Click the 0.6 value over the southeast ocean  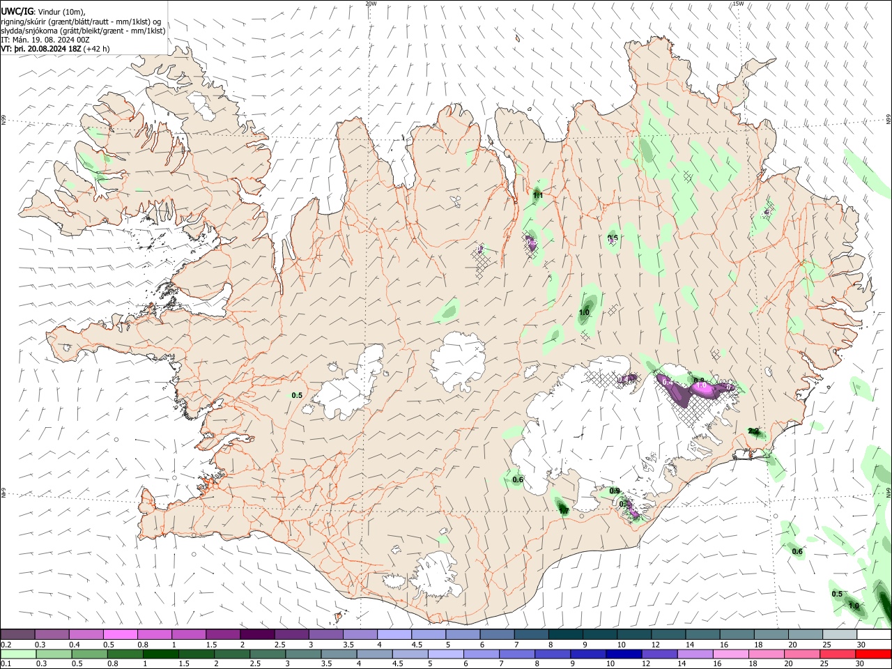[x=797, y=551]
